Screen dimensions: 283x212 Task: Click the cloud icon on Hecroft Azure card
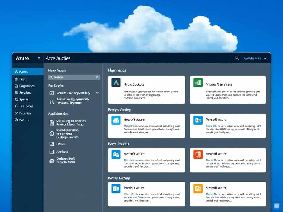tap(116, 120)
